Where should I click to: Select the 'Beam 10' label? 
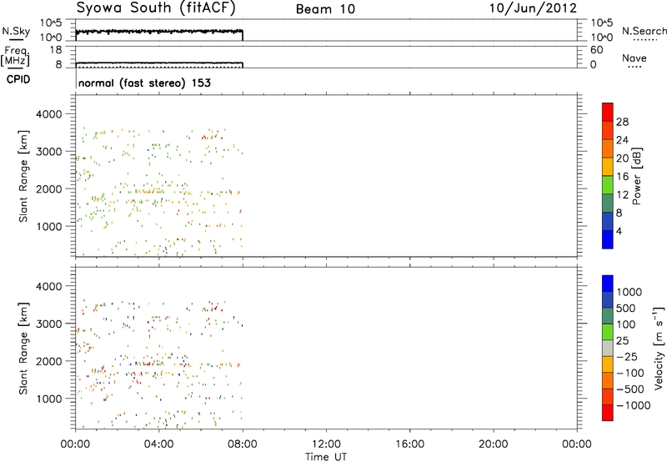[x=325, y=9]
